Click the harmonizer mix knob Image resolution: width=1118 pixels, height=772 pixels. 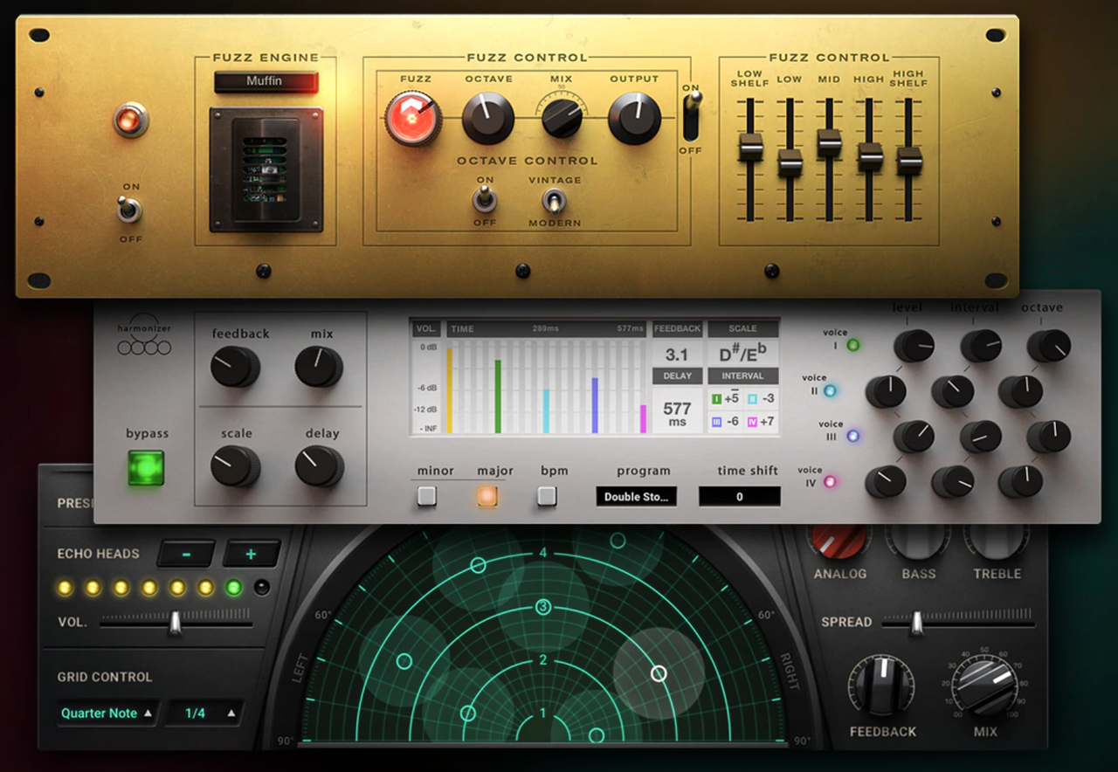[319, 366]
